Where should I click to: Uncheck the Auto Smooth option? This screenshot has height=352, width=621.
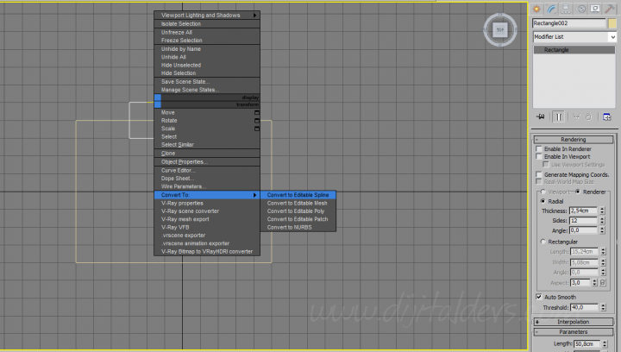pyautogui.click(x=539, y=297)
